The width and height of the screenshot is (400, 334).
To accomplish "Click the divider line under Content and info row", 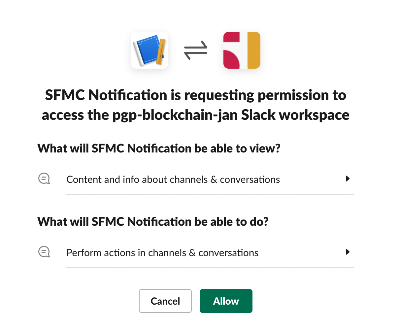I will tap(210, 194).
